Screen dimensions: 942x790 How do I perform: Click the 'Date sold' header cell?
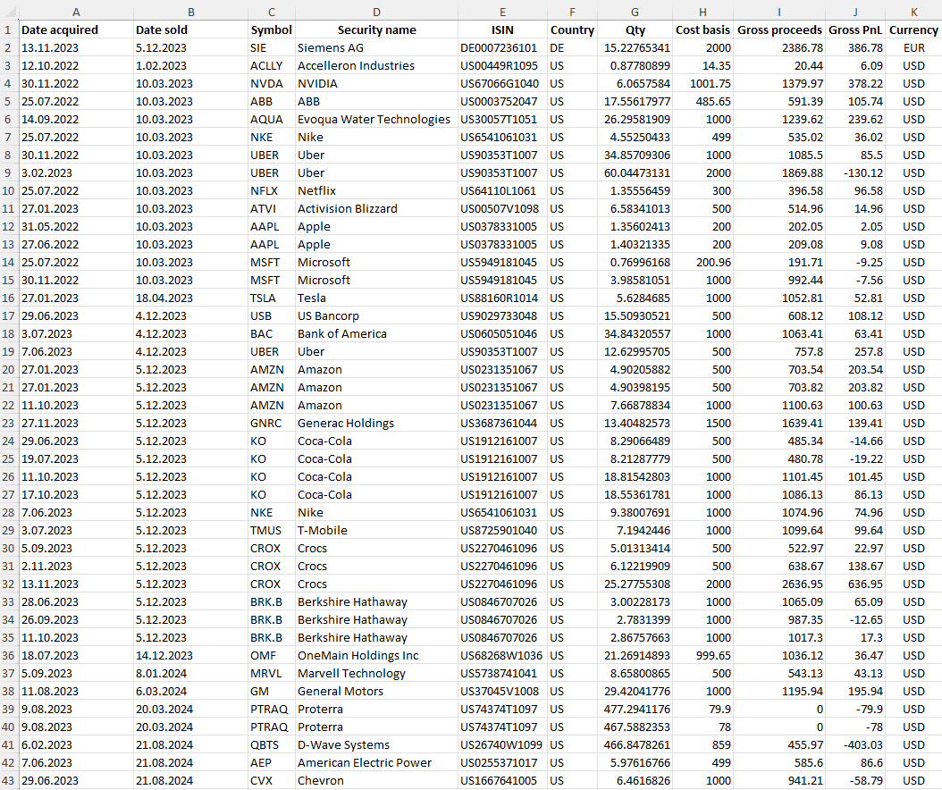190,30
